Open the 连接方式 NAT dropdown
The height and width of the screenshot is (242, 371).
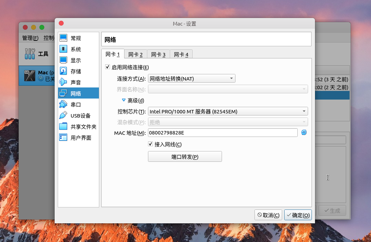coord(192,78)
